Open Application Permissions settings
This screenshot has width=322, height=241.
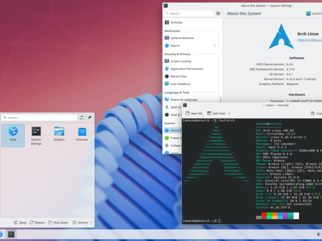[190, 69]
